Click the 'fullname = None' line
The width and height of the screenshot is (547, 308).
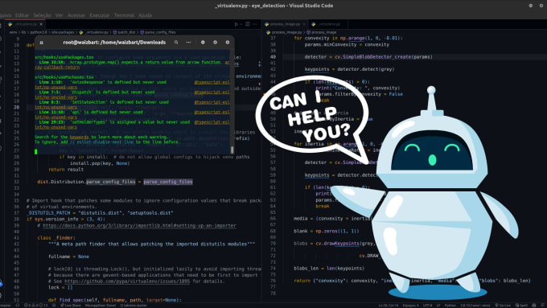click(x=68, y=257)
